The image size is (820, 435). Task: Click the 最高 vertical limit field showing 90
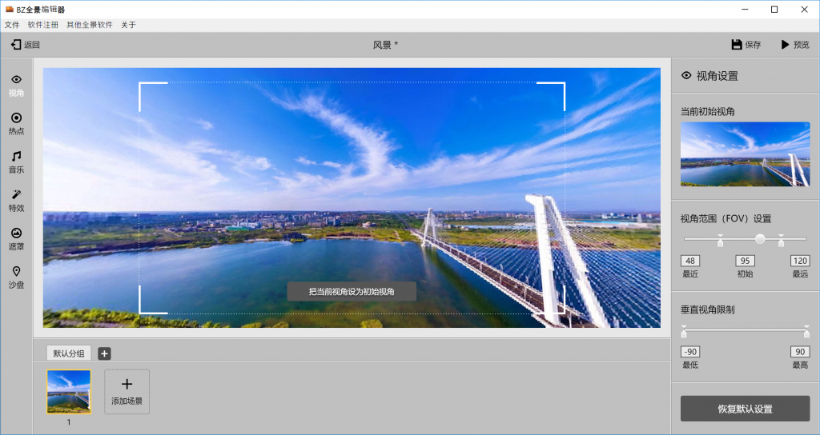coord(800,352)
